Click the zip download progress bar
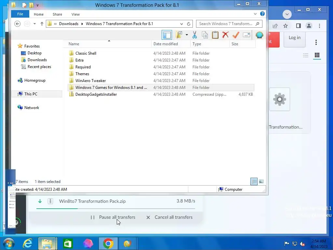 (x=116, y=209)
